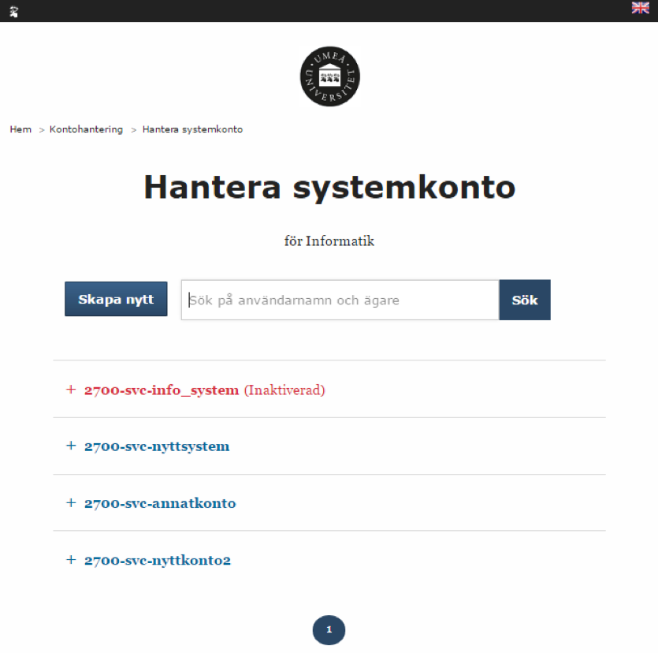Click the Hantera systemkonto page heading
The image size is (658, 653).
(x=329, y=188)
